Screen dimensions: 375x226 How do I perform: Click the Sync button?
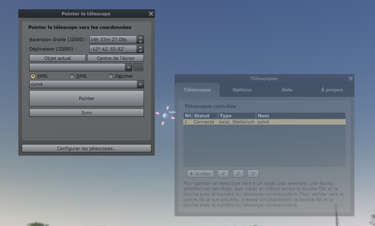(x=86, y=113)
